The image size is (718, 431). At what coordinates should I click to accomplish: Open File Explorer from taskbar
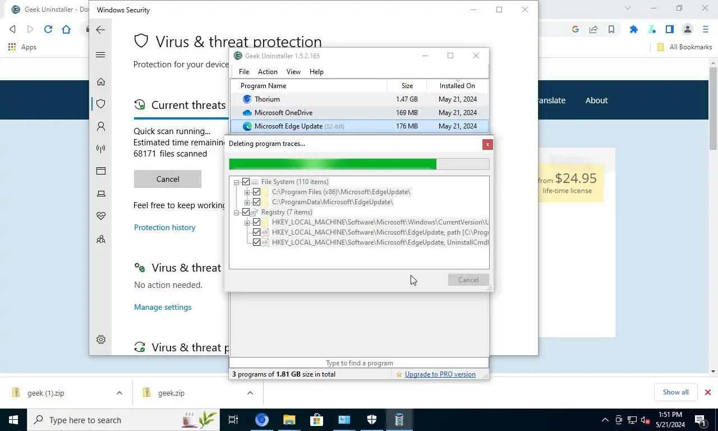pyautogui.click(x=289, y=420)
